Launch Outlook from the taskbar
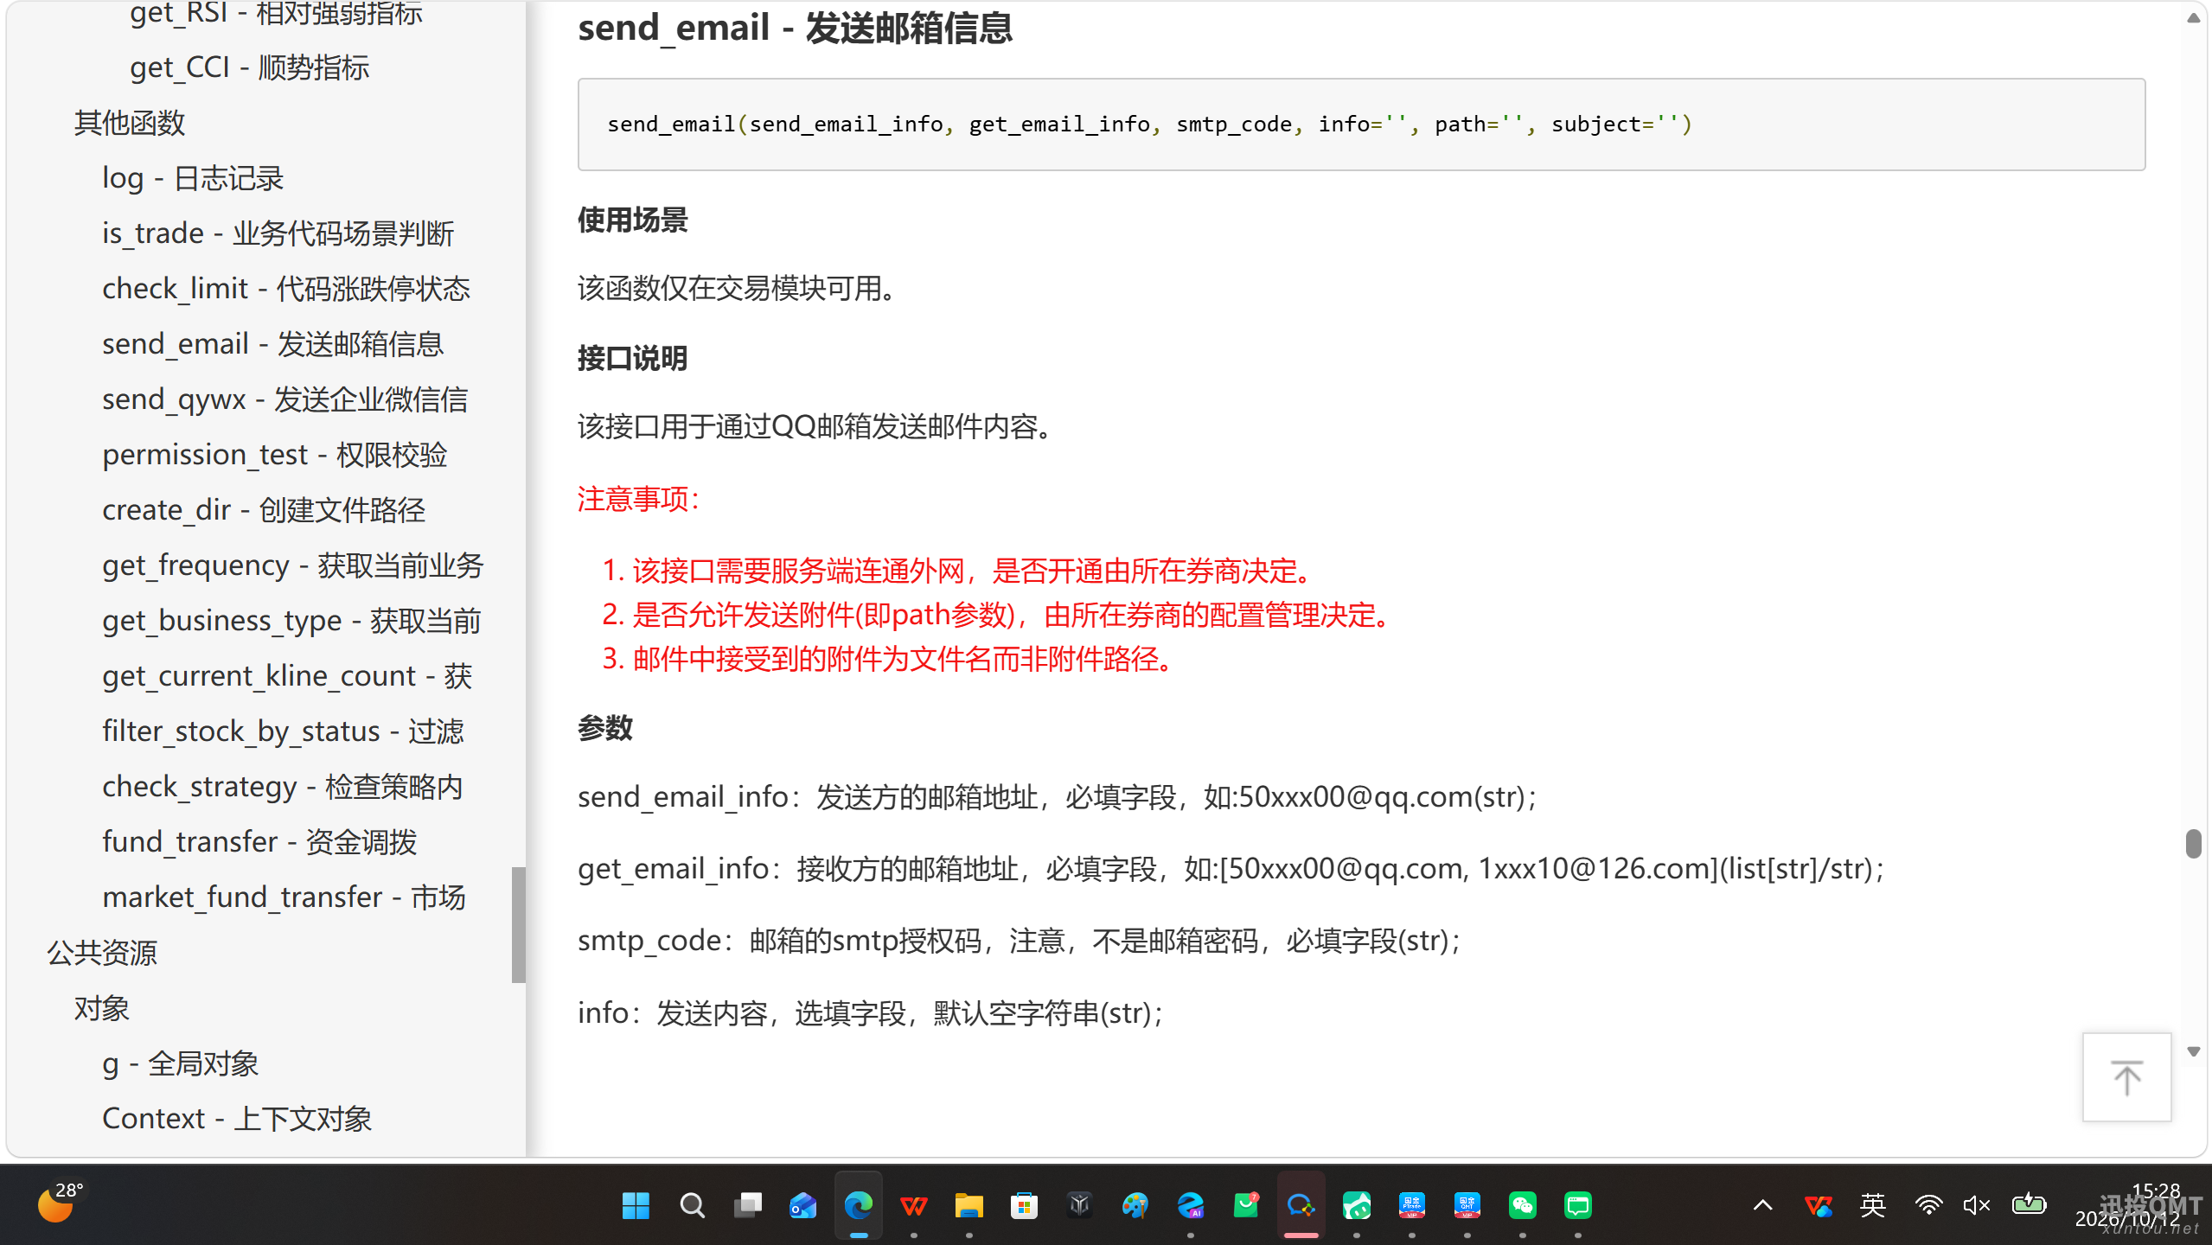Image resolution: width=2212 pixels, height=1245 pixels. (802, 1205)
